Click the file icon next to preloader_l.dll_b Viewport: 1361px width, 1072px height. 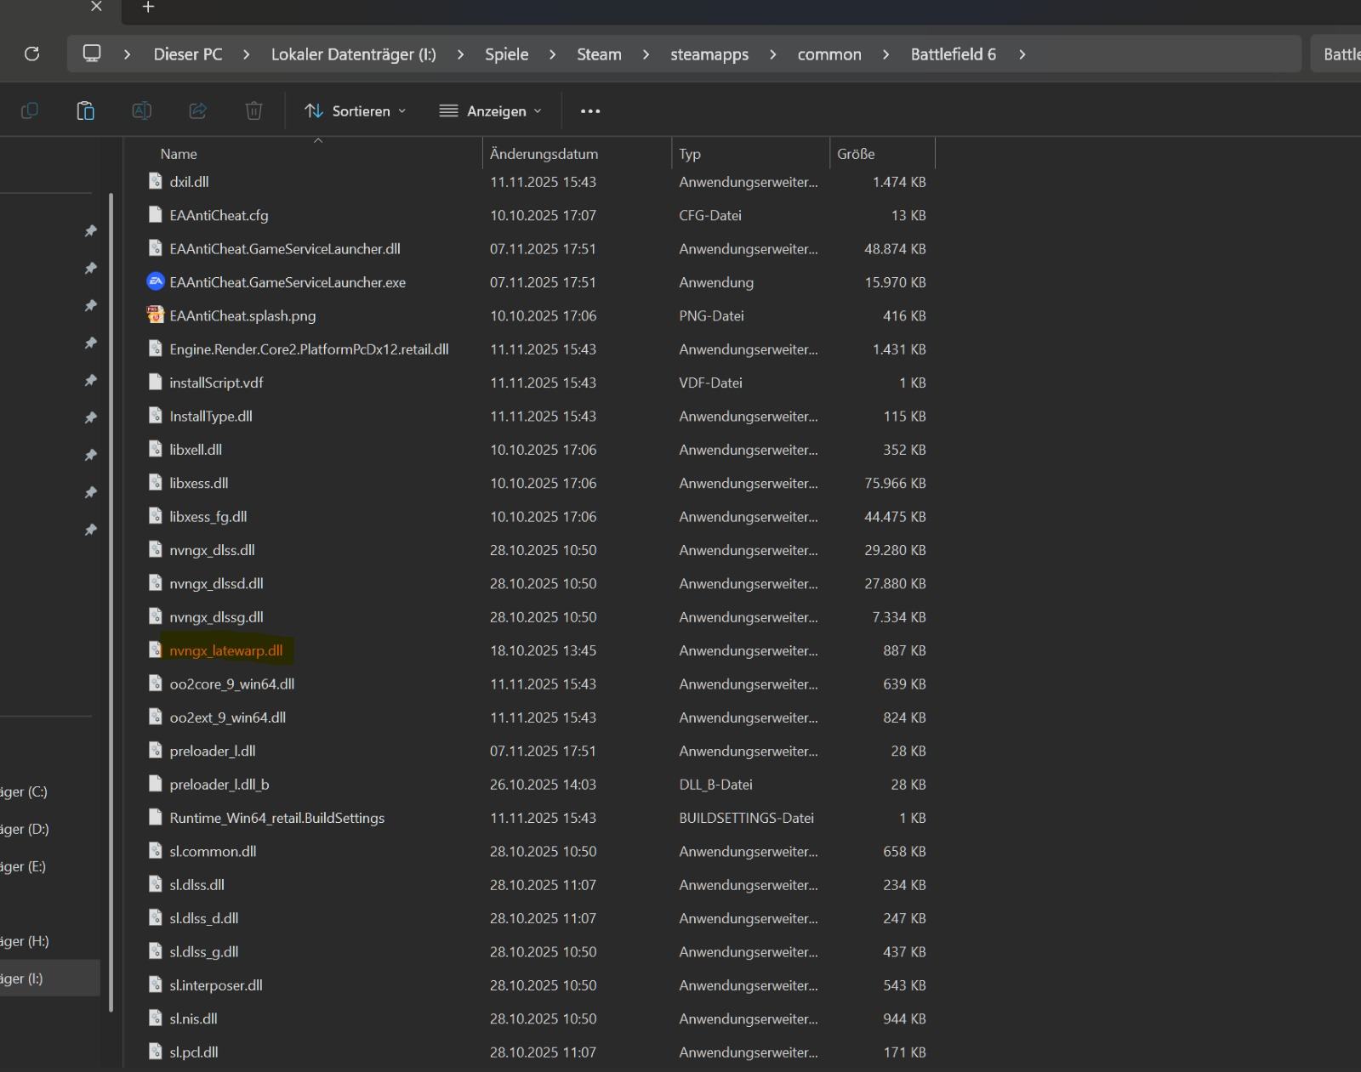(155, 784)
